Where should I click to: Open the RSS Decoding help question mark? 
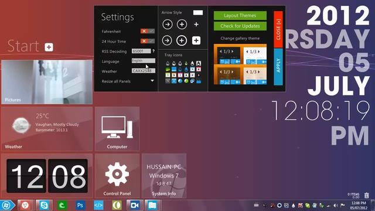point(154,51)
